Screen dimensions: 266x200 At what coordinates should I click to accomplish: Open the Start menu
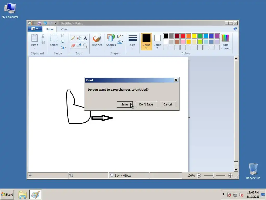pos(7,195)
